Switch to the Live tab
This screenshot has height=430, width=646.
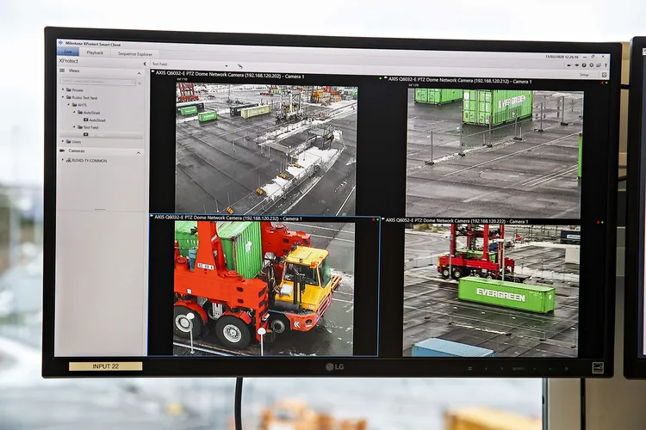click(66, 52)
